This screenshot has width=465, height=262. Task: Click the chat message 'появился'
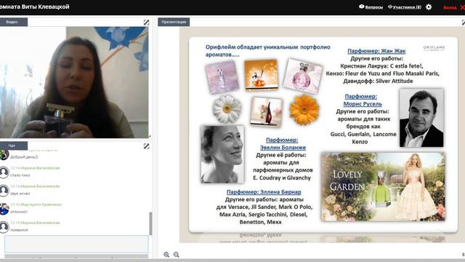(19, 230)
